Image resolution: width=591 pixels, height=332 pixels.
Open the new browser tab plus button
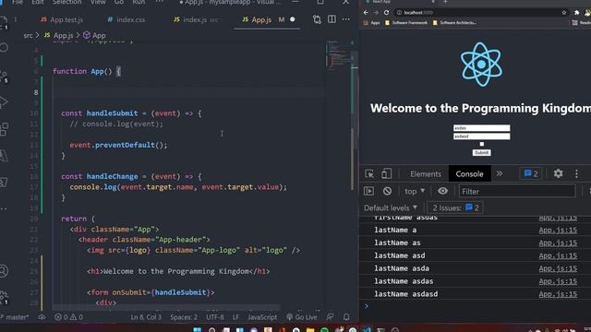(445, 2)
